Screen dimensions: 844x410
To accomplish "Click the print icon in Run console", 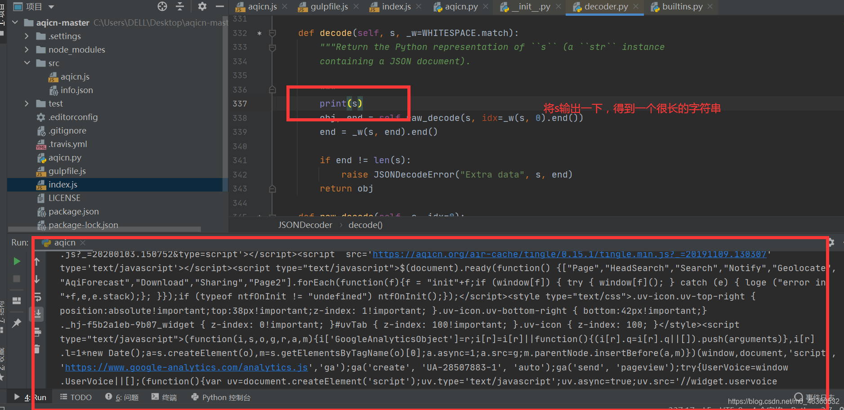I will 37,332.
